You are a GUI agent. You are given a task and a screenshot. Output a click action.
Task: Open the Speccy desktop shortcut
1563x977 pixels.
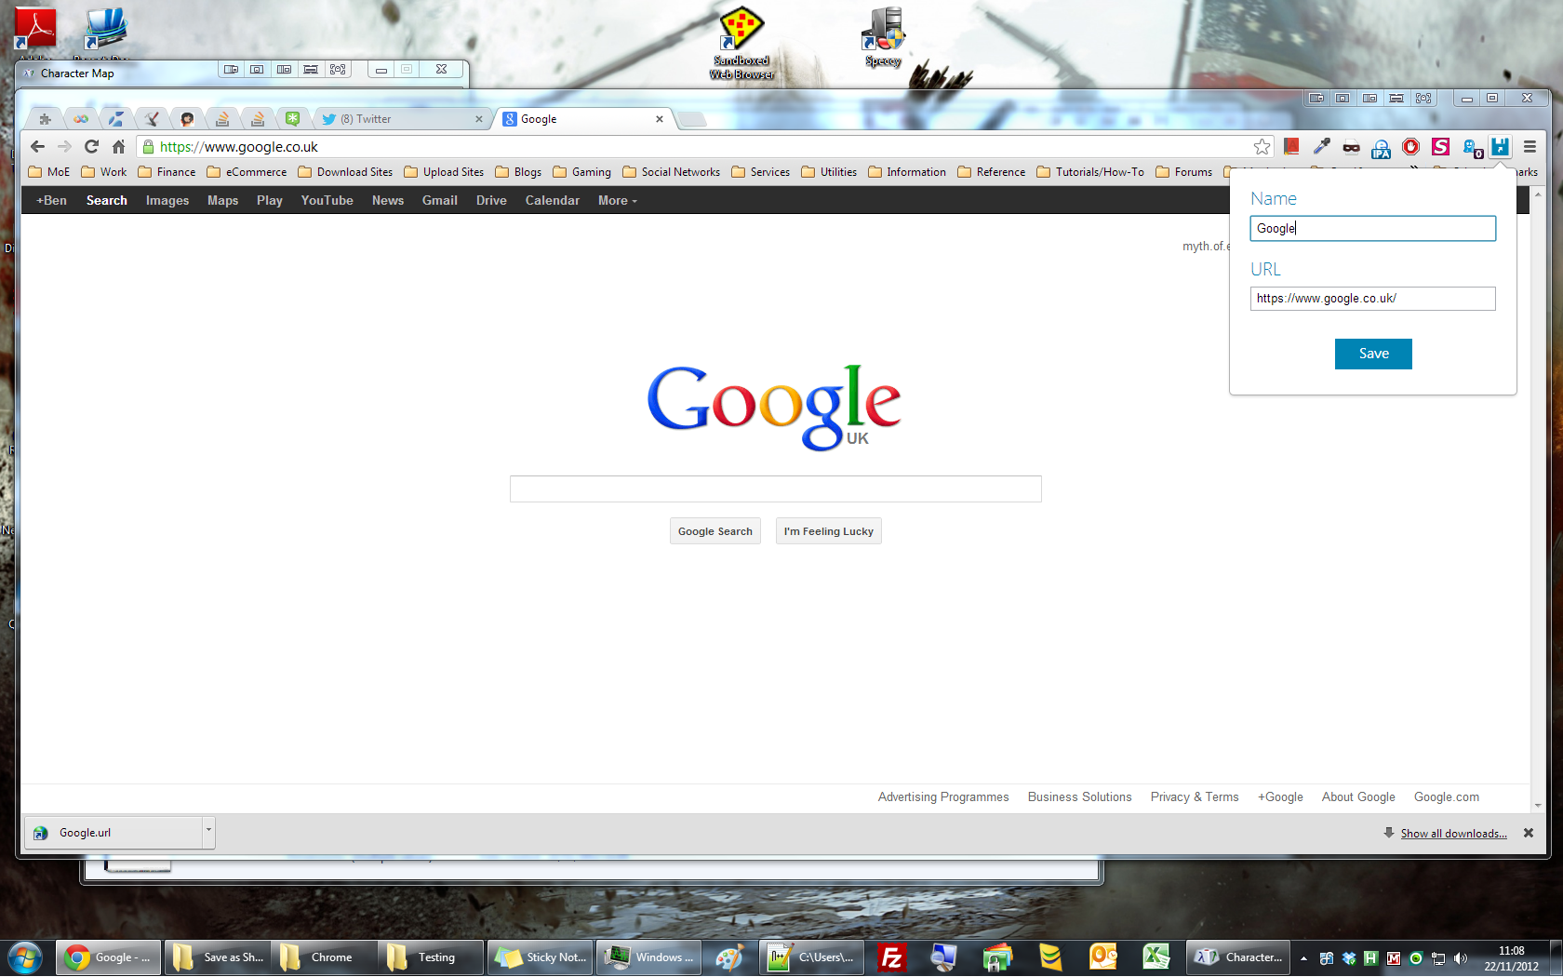click(x=883, y=37)
